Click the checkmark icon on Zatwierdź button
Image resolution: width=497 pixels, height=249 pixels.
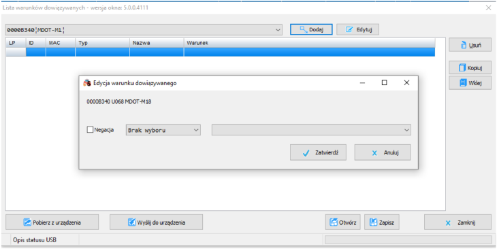coord(306,153)
